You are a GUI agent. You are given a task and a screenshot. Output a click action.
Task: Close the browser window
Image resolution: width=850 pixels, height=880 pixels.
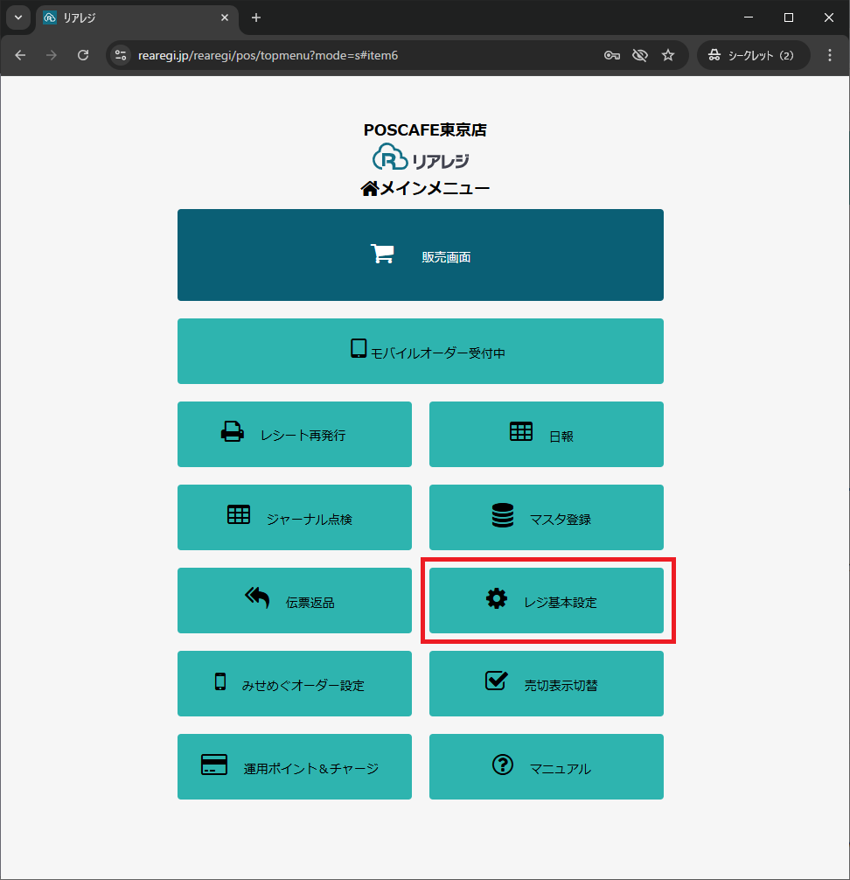829,17
